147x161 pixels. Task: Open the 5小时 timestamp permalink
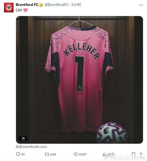point(76,5)
